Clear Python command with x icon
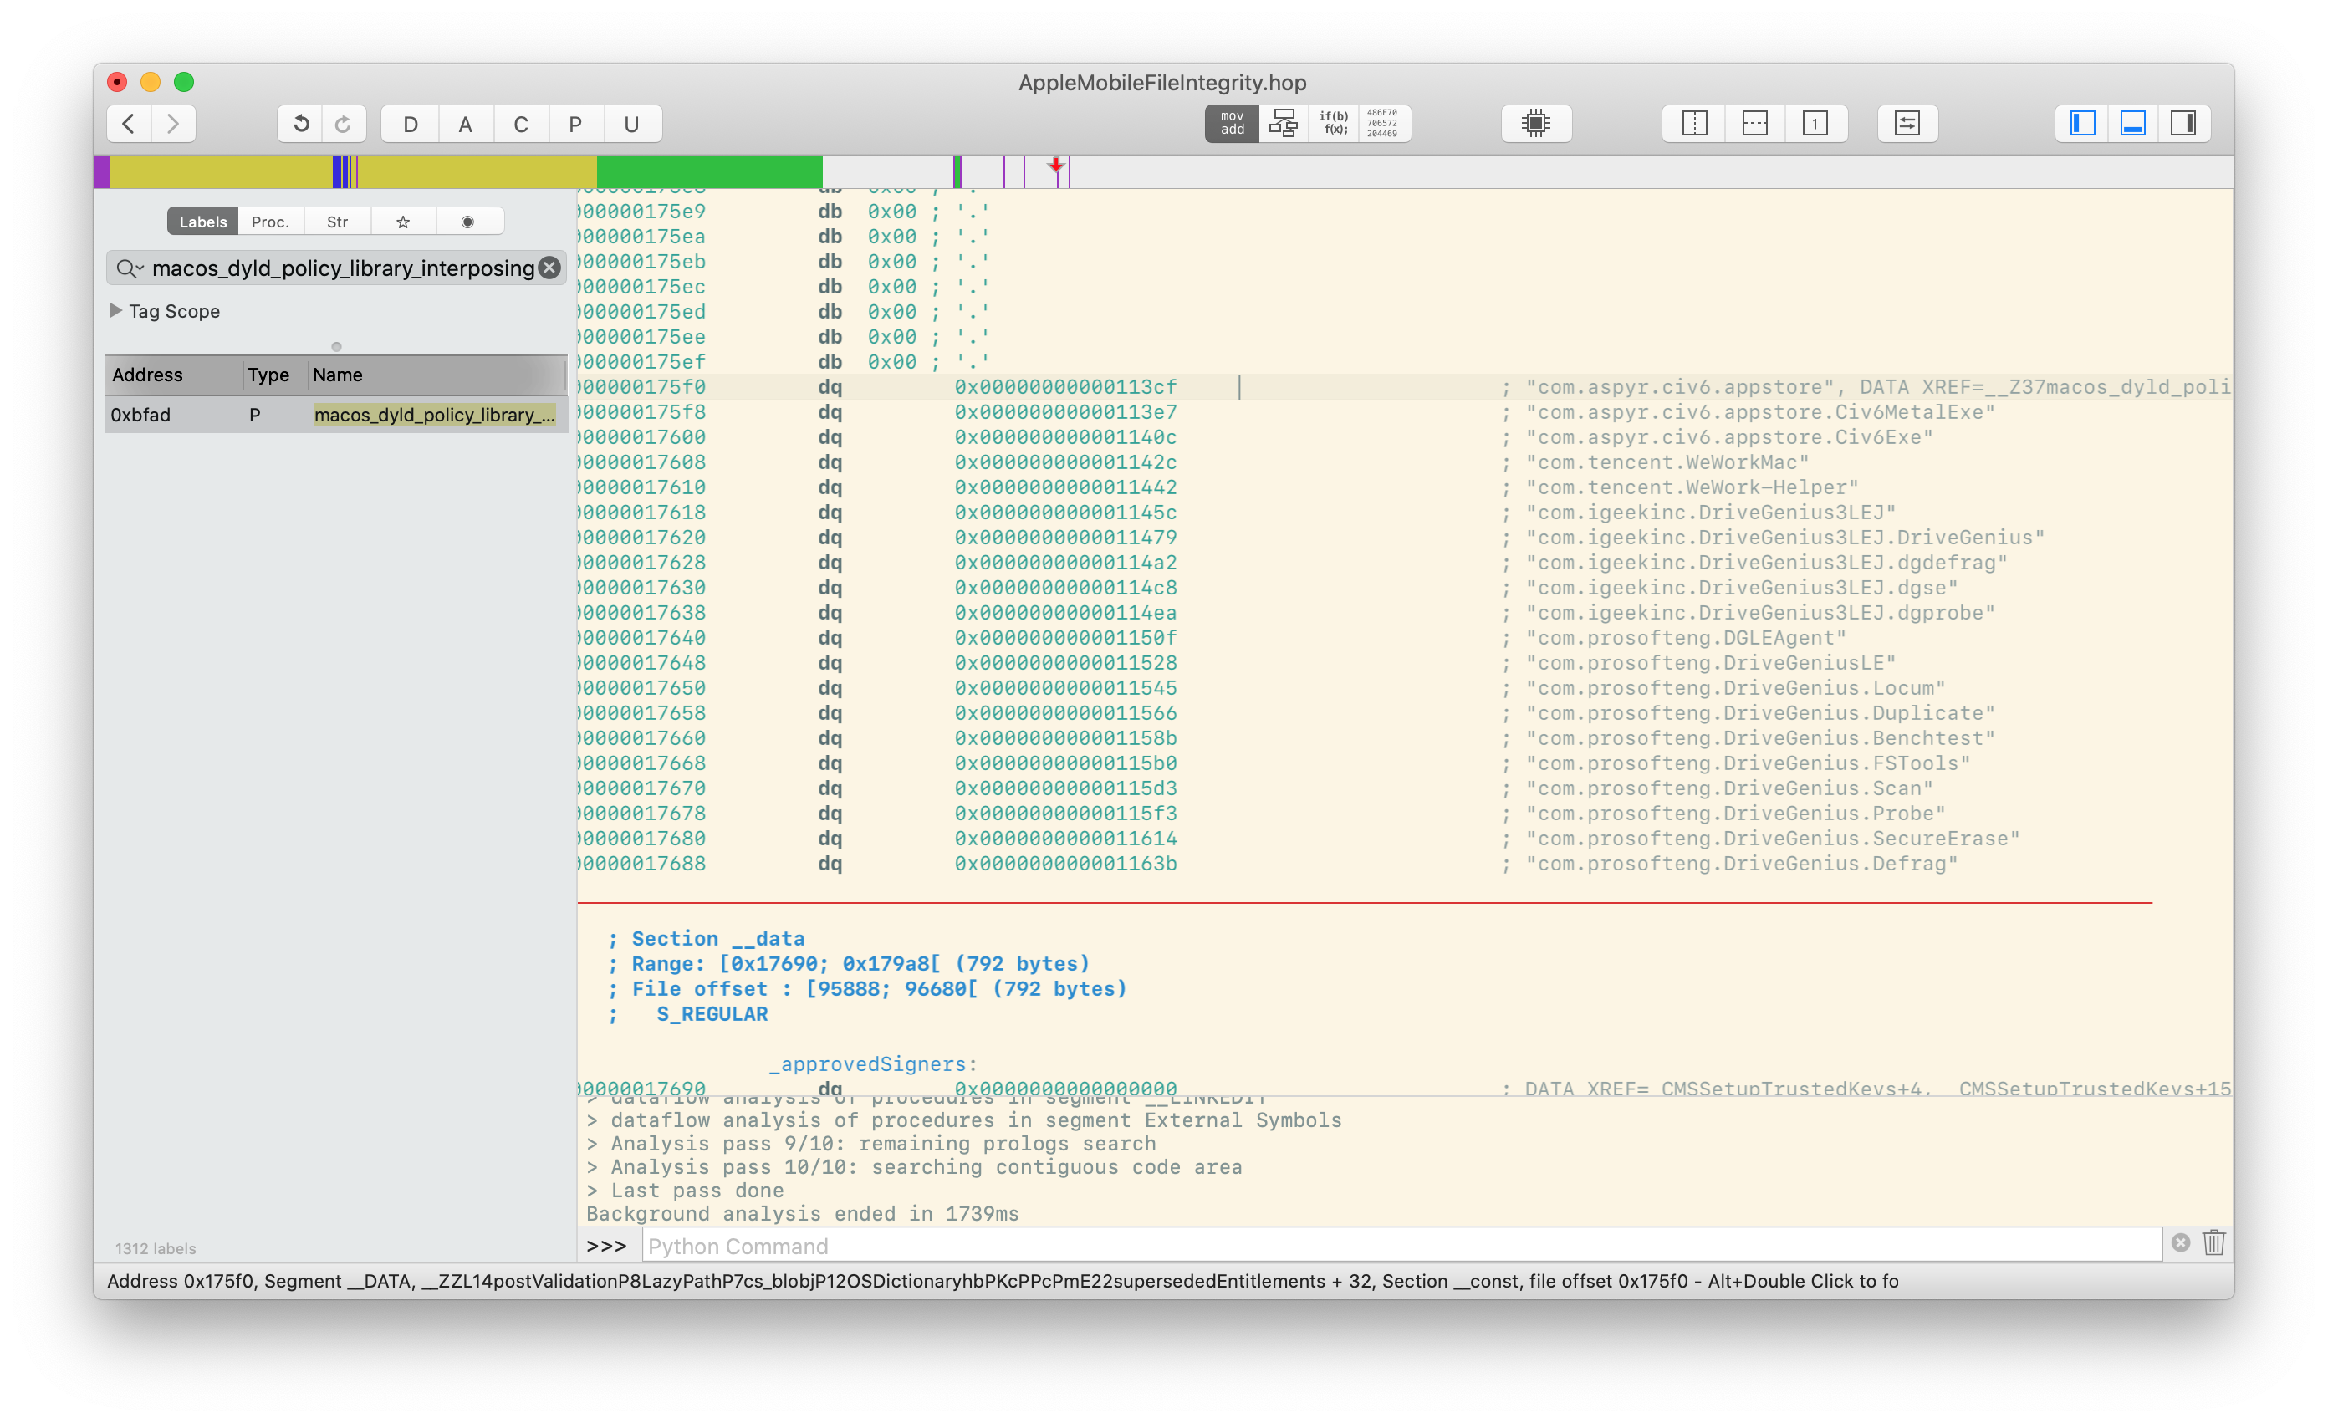 click(2181, 1243)
